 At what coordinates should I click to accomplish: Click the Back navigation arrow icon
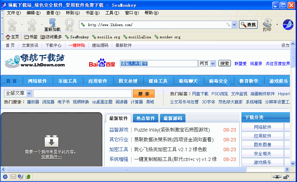12,23
